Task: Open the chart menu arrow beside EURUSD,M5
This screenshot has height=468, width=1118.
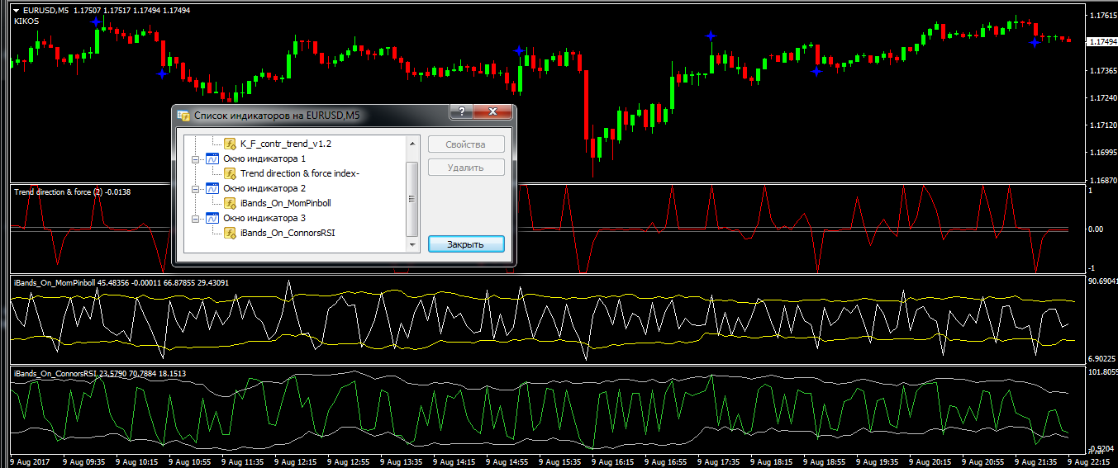Action: [x=16, y=10]
